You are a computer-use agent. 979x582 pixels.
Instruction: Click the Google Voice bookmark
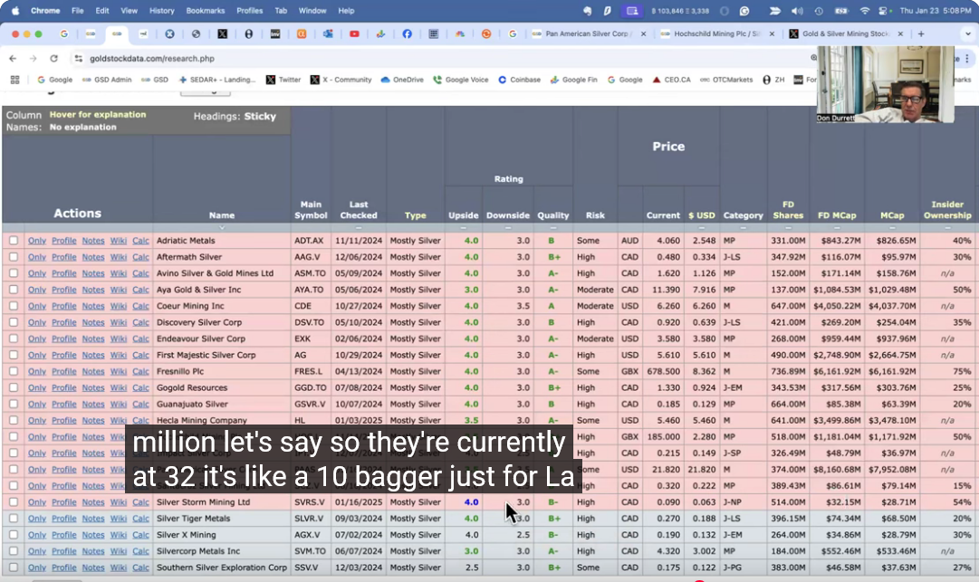tap(460, 80)
